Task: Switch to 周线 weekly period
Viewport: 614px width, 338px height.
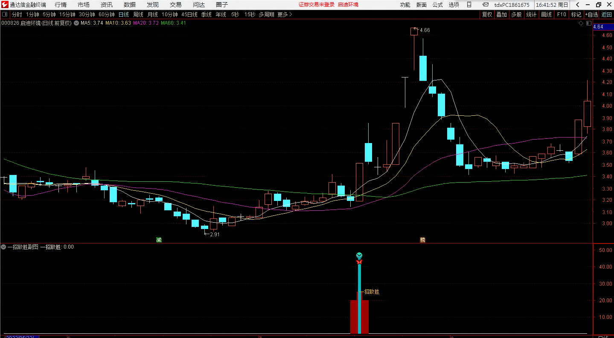Action: [x=138, y=14]
